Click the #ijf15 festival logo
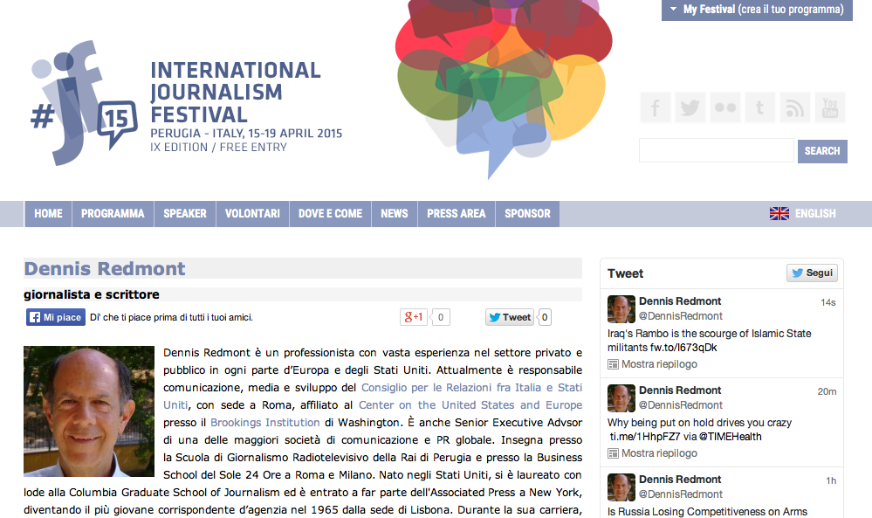Viewport: 872px width, 518px height. pyautogui.click(x=84, y=103)
